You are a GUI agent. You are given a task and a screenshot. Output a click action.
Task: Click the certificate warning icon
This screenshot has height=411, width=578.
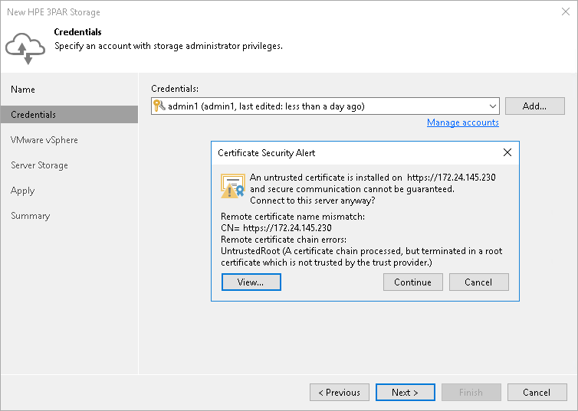click(232, 186)
